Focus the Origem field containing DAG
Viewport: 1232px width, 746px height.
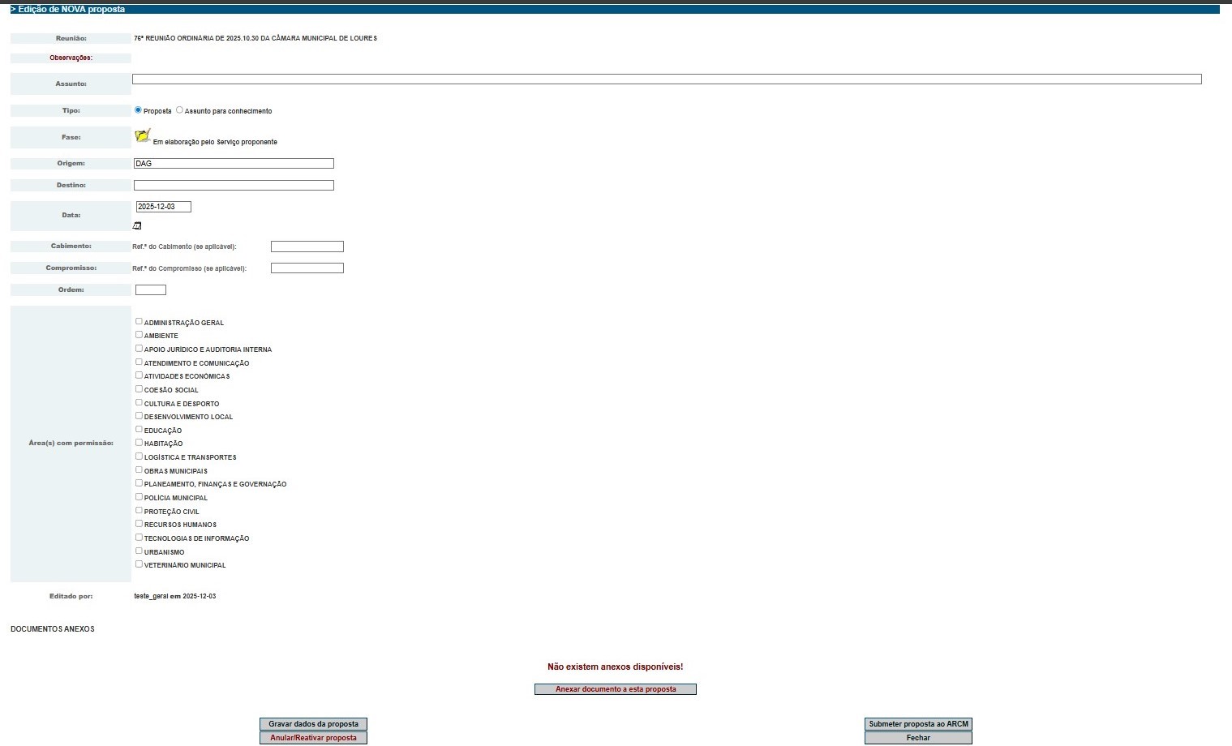234,164
